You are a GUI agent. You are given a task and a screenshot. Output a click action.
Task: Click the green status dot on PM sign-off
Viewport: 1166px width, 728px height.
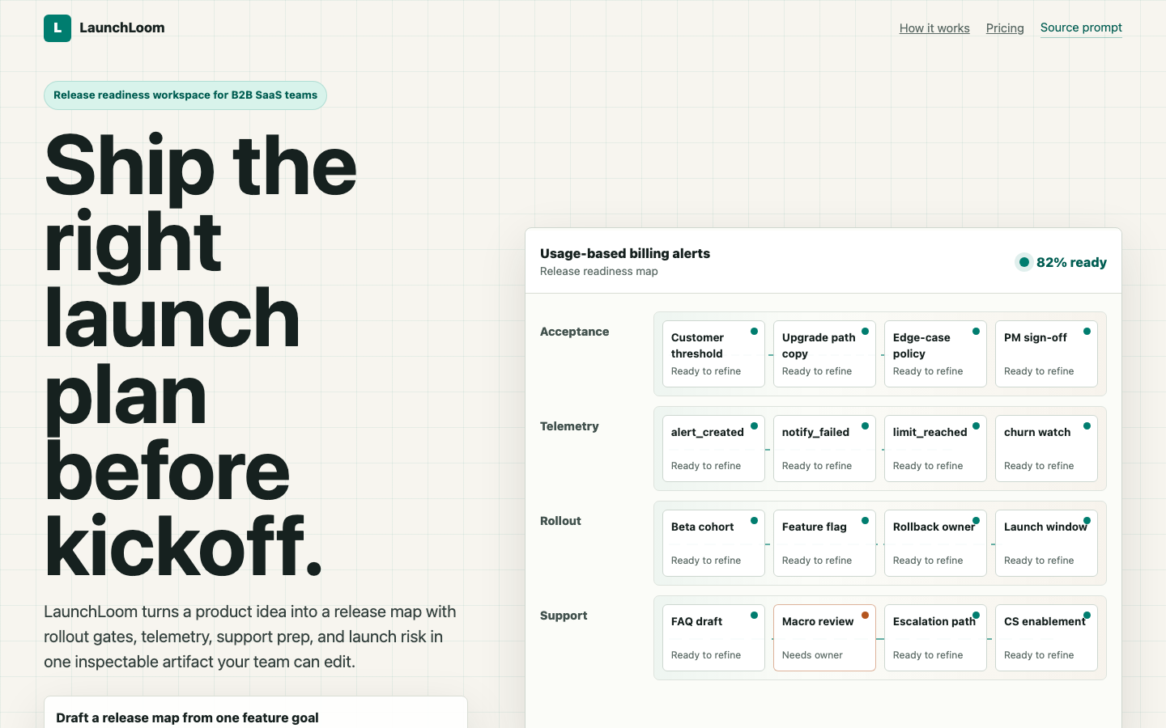click(x=1087, y=332)
